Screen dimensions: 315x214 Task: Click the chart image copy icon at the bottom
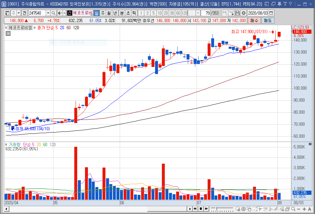tap(288, 209)
